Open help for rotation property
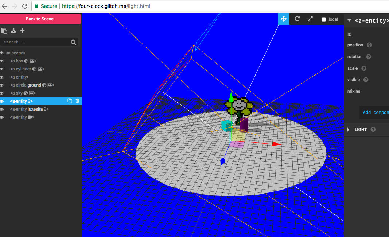Screen dimensions: 389x237 point(369,57)
